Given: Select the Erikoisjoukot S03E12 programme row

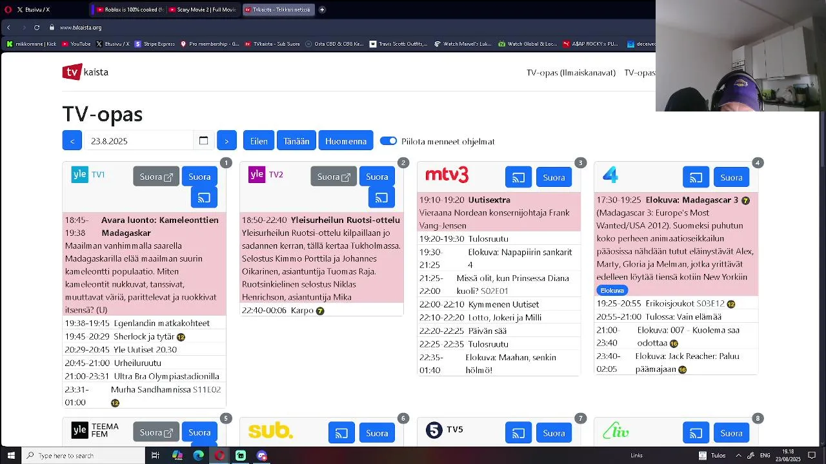Looking at the screenshot, I should point(676,304).
